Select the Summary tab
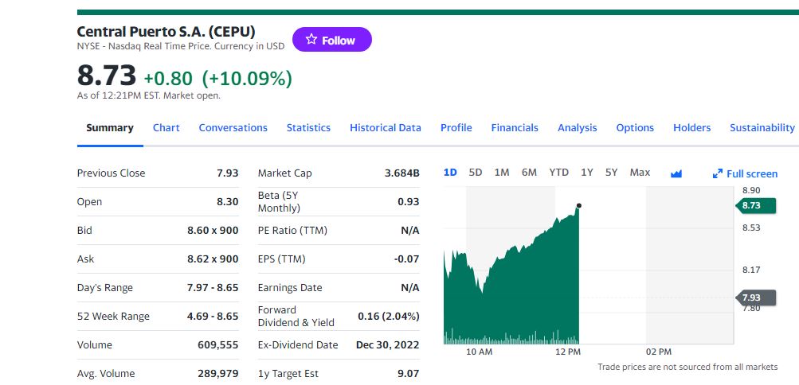This screenshot has height=385, width=799. (x=110, y=127)
